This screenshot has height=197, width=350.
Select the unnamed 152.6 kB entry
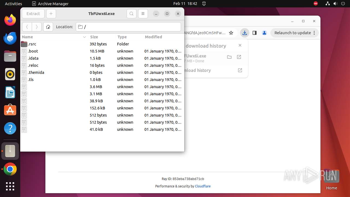[x=102, y=108]
